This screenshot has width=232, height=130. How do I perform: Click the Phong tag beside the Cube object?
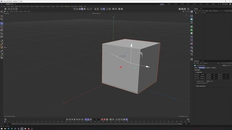click(204, 13)
